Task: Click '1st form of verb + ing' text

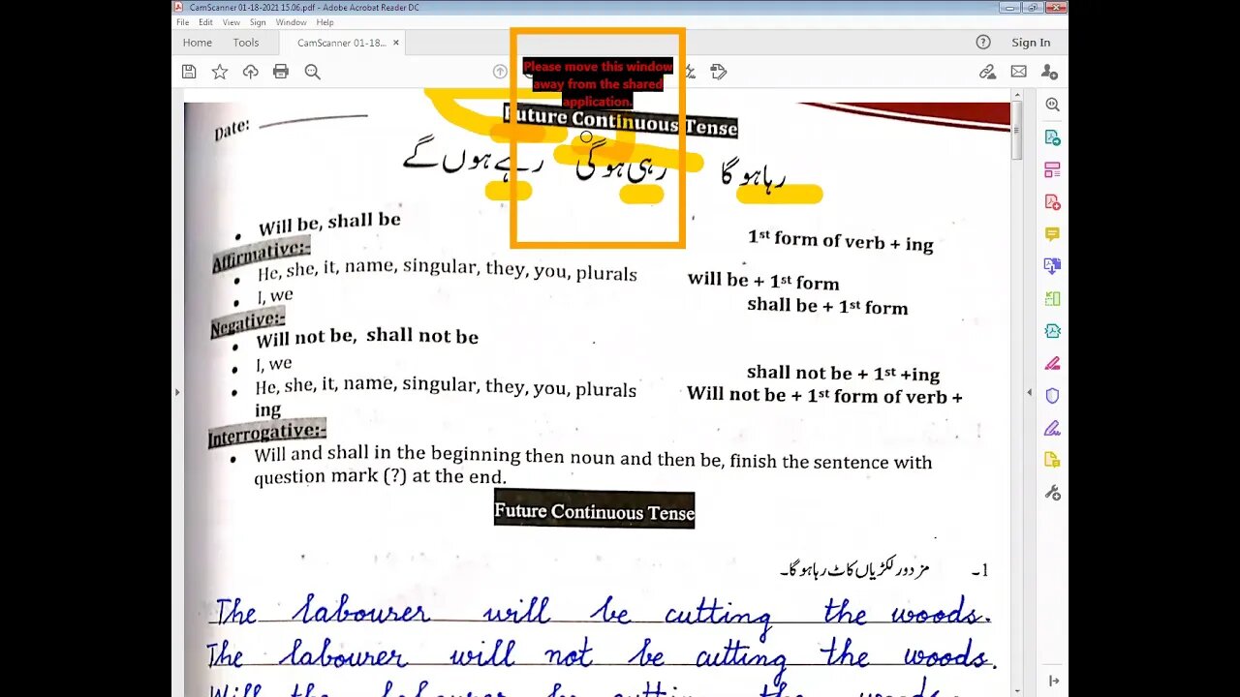Action: coord(841,240)
